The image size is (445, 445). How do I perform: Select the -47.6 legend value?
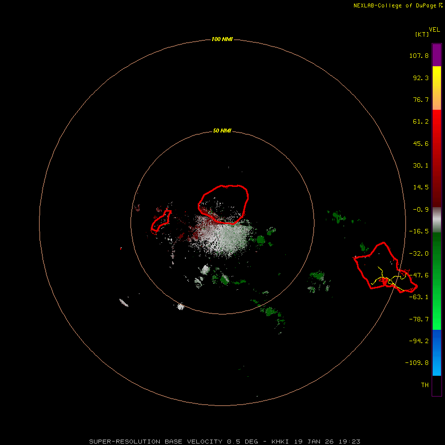(419, 275)
